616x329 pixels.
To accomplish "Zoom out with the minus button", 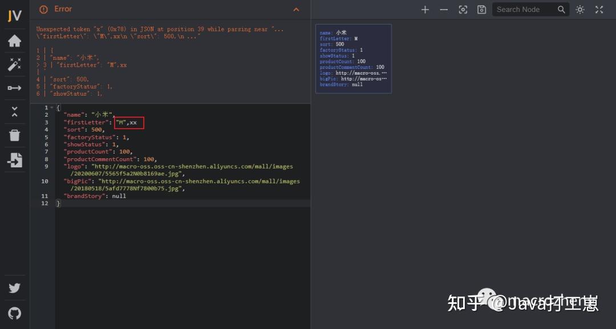I will [x=443, y=9].
